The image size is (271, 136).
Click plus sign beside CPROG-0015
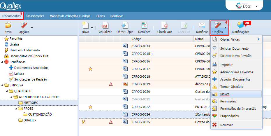[x=152, y=54]
